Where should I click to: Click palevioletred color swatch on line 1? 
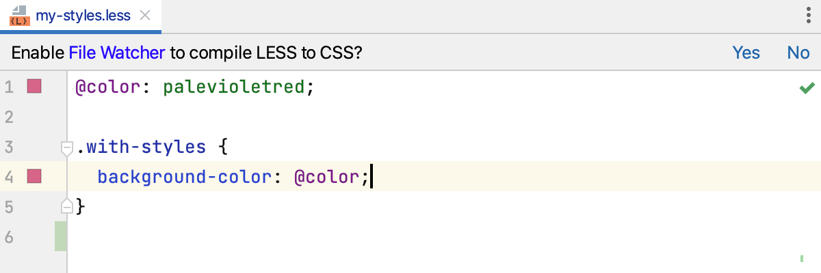point(34,87)
